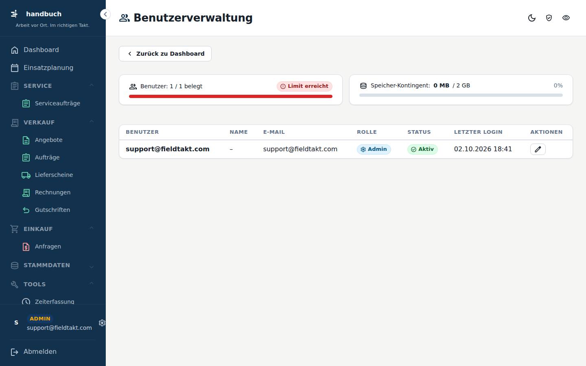
Task: Click the Limit erreicht badge
Action: pos(304,86)
